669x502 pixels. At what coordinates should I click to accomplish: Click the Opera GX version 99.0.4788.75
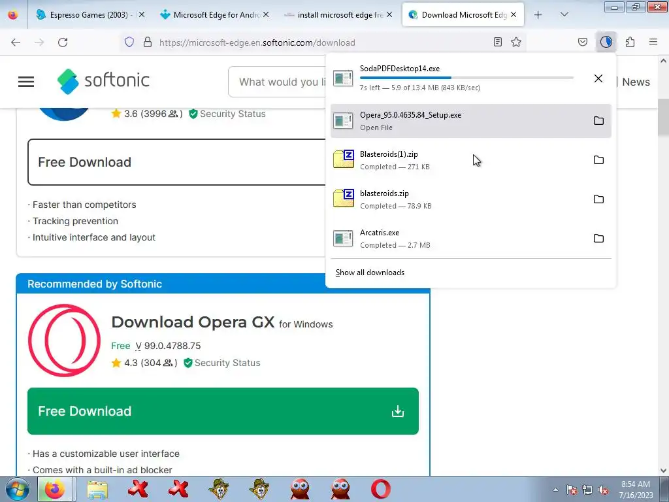168,346
